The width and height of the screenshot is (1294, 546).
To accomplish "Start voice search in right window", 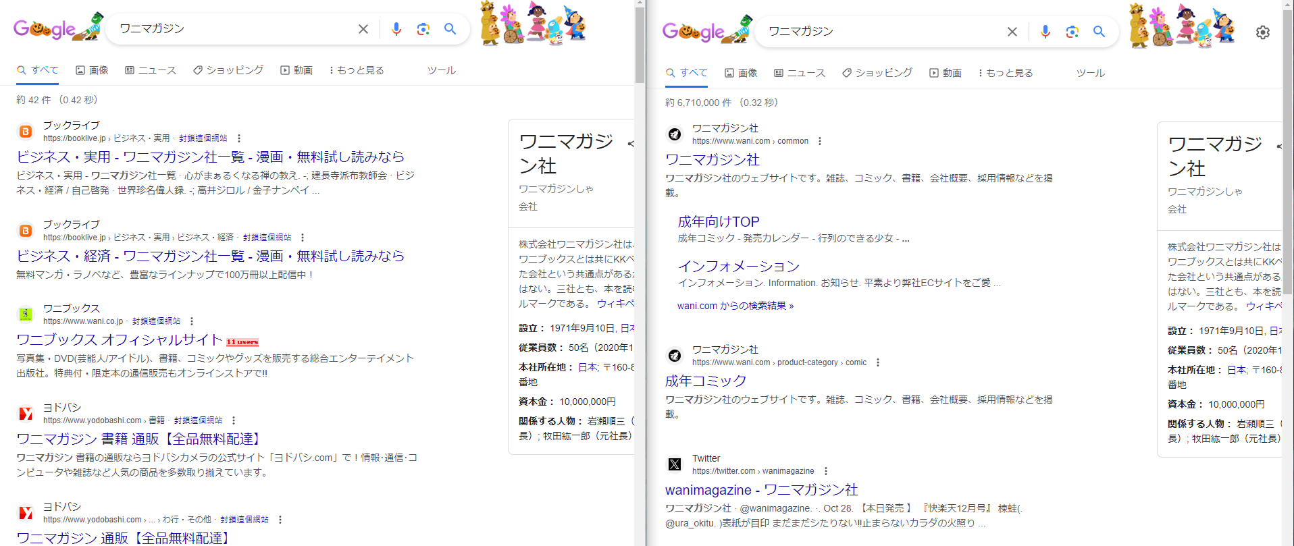I will pyautogui.click(x=1045, y=32).
